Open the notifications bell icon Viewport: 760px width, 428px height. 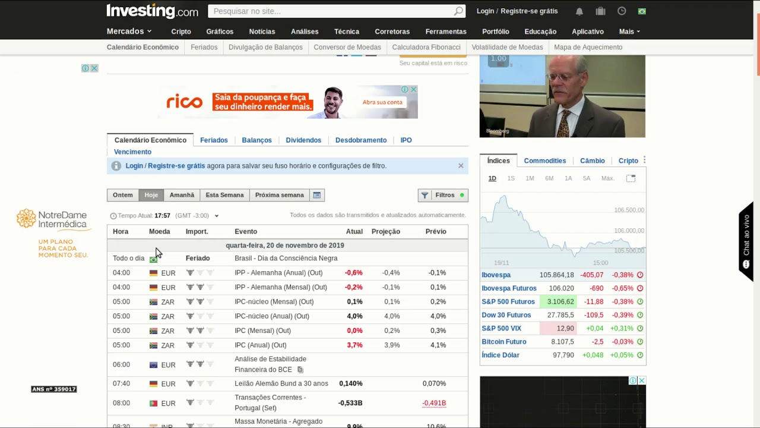click(x=579, y=11)
